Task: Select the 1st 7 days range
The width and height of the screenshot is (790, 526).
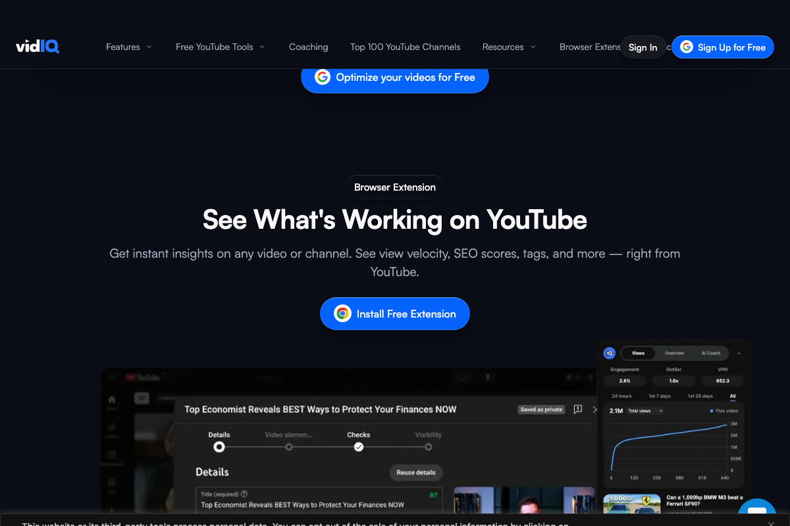Action: pos(660,396)
